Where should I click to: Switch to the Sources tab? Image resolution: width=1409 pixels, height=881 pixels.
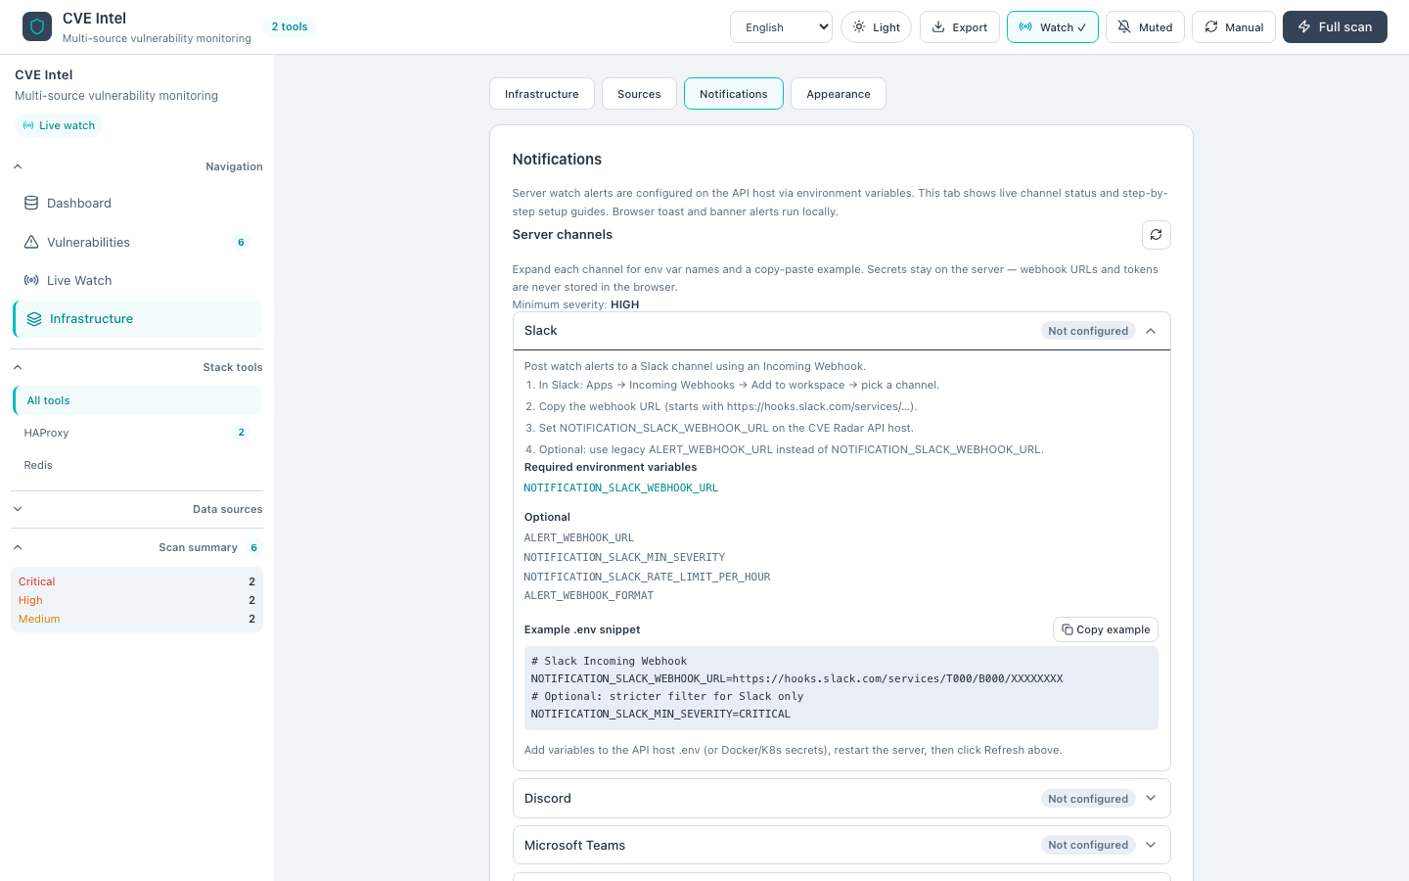click(639, 94)
